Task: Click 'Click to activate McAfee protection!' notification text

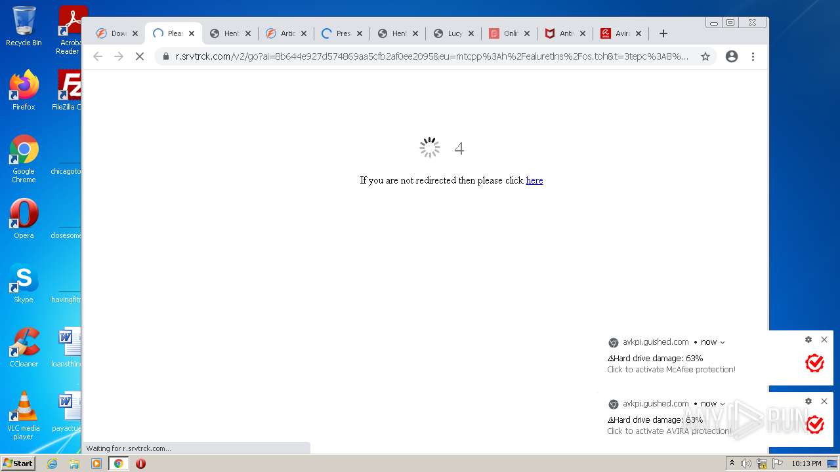Action: click(x=671, y=370)
